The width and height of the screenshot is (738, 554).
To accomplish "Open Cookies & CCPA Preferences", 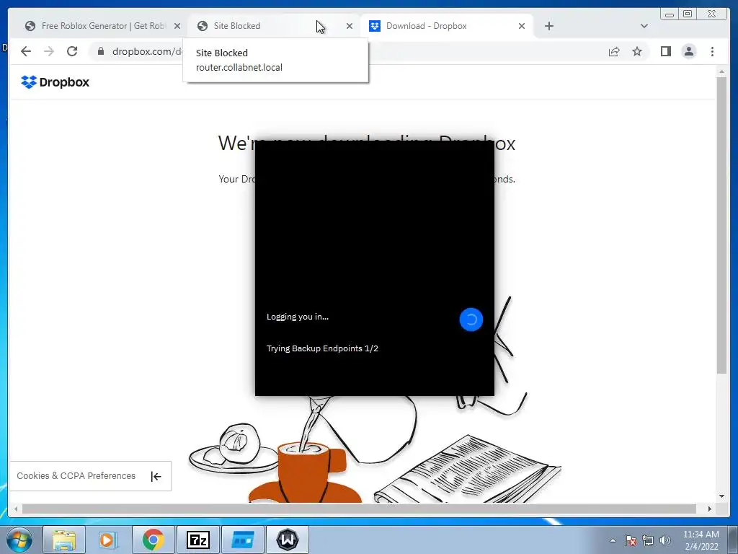I will 76,476.
